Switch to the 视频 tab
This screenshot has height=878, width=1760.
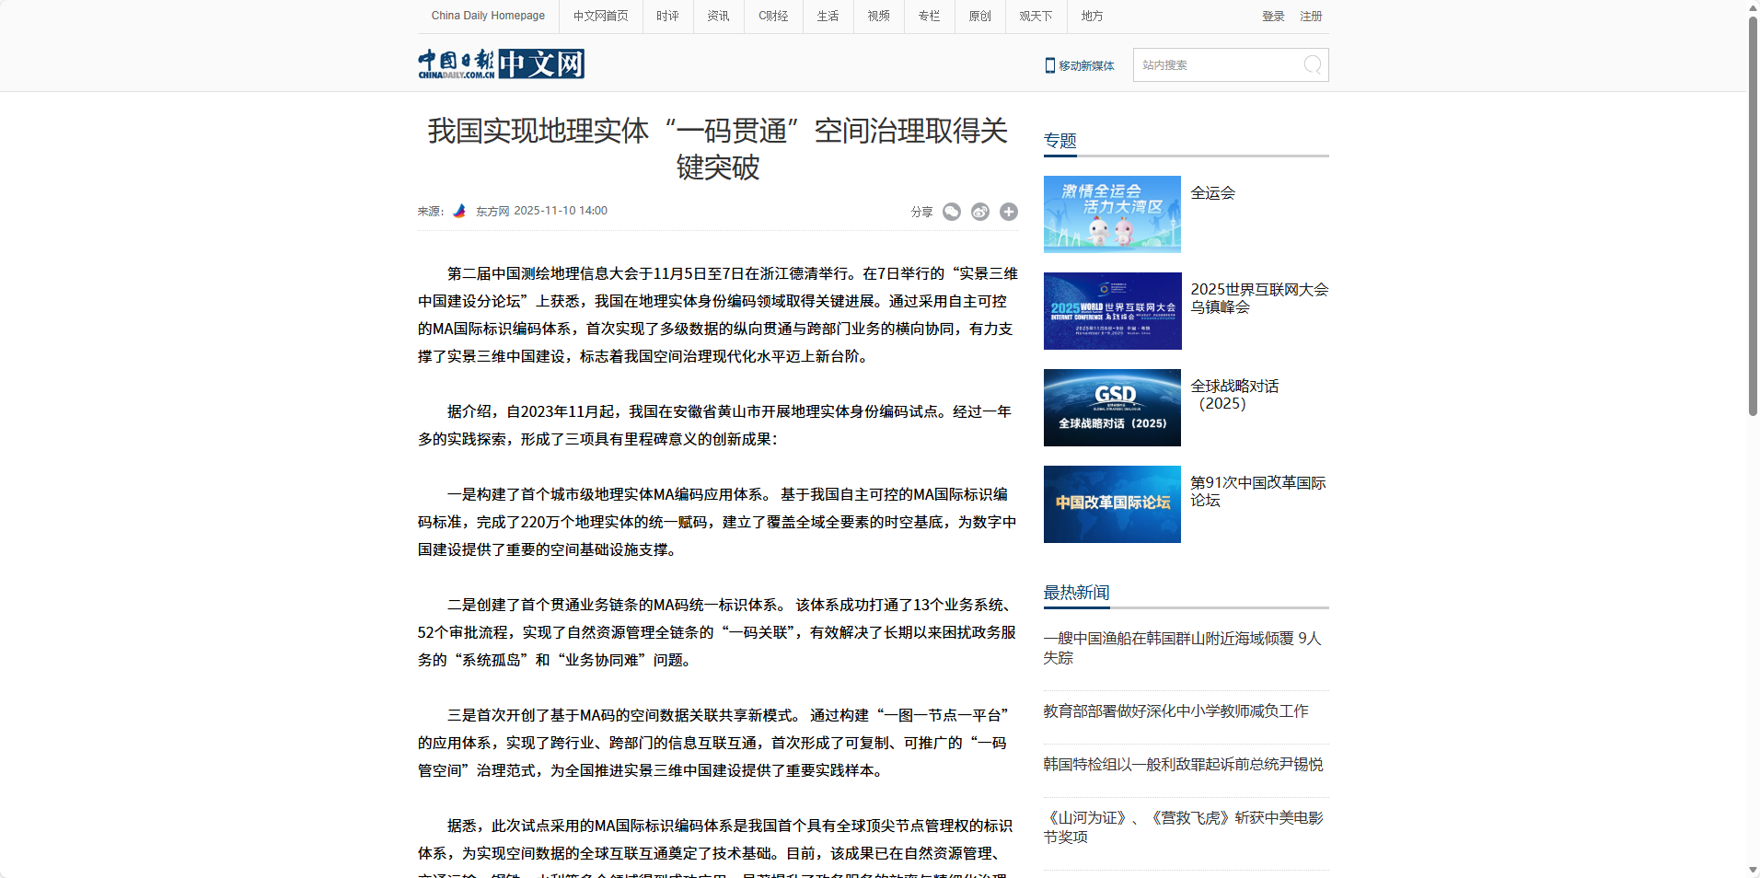[x=877, y=16]
